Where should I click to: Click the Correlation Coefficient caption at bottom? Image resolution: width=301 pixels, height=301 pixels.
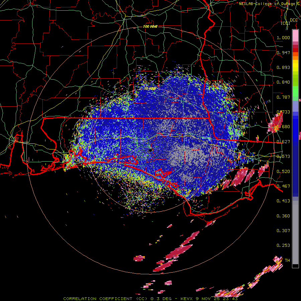point(150,299)
